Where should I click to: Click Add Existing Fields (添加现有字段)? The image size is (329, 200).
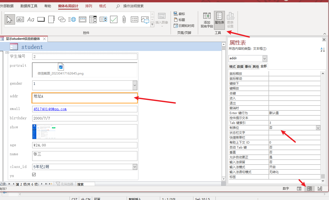point(207,20)
